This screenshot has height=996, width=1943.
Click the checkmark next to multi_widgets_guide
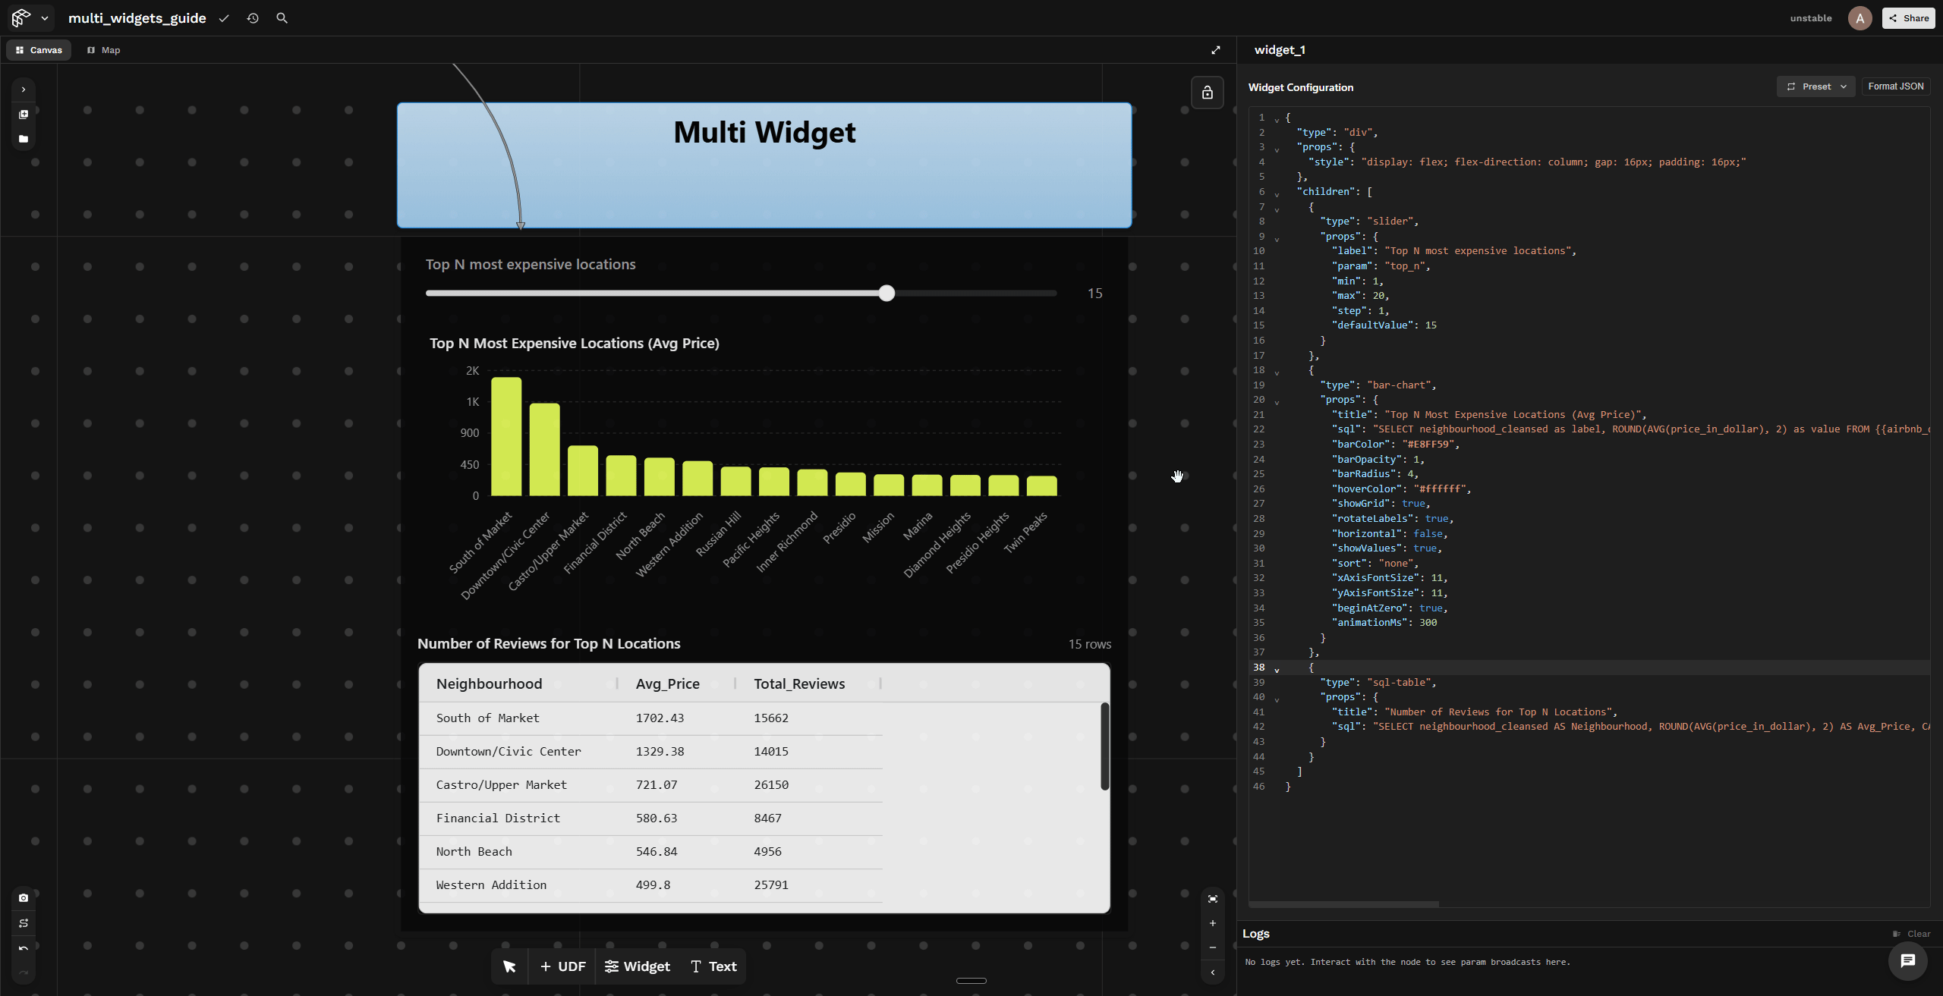coord(223,17)
